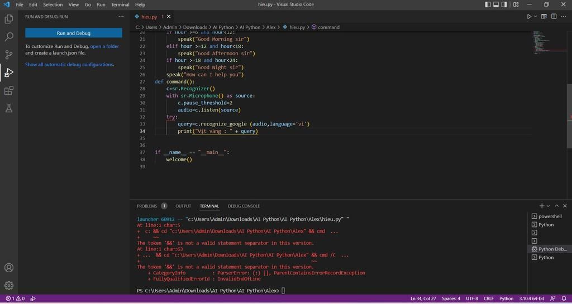Create a new terminal with plus icon

coord(542,206)
